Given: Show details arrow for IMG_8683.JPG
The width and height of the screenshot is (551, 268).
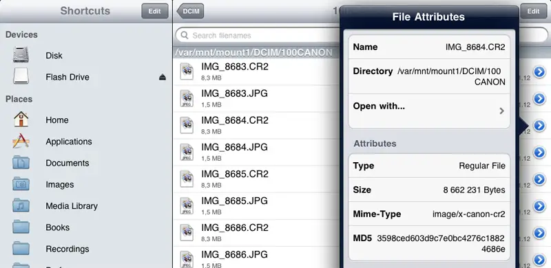Looking at the screenshot, I should (x=539, y=98).
